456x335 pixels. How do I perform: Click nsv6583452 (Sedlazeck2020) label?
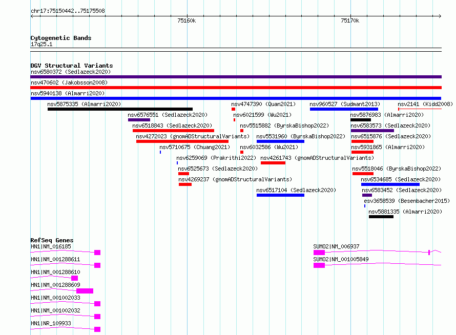pyautogui.click(x=402, y=190)
